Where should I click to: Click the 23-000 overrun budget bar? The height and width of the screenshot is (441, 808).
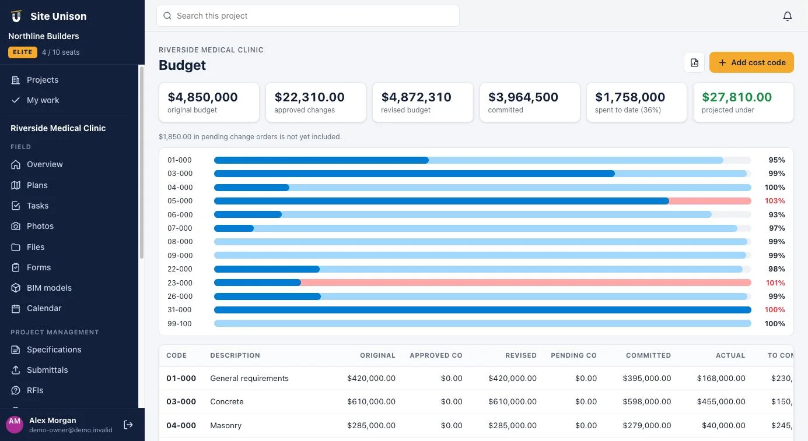pyautogui.click(x=482, y=283)
